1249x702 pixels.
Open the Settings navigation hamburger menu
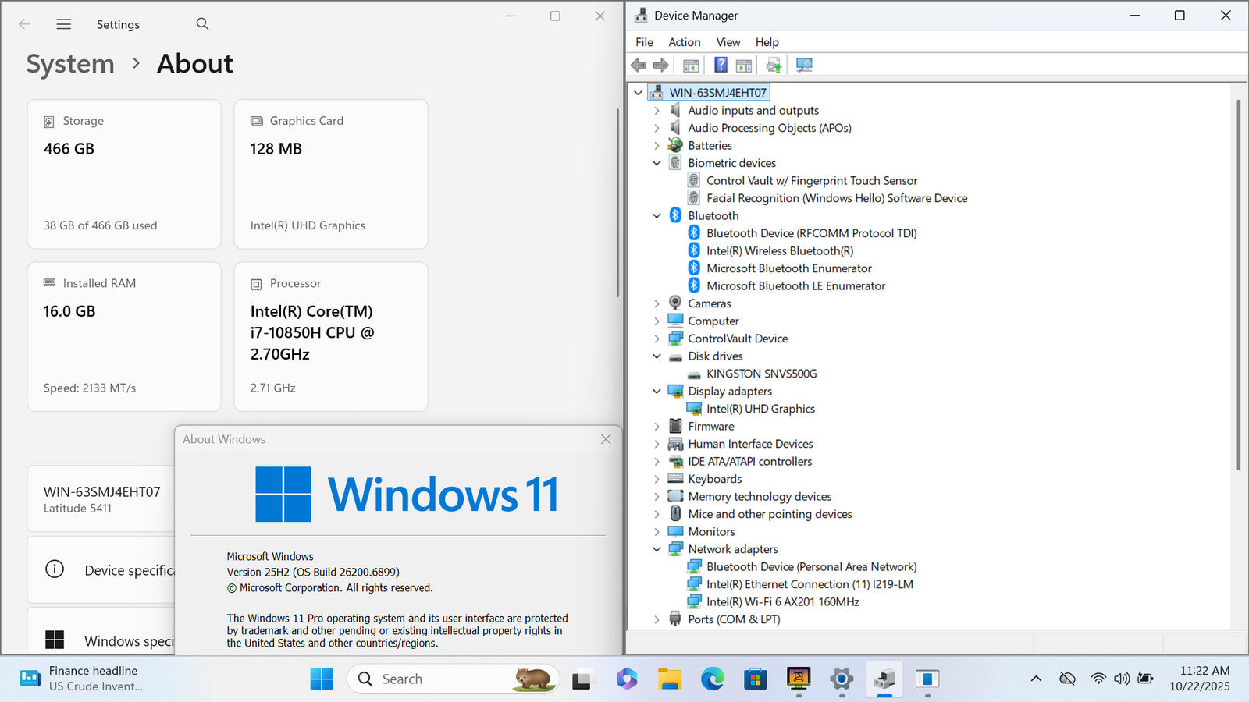64,24
